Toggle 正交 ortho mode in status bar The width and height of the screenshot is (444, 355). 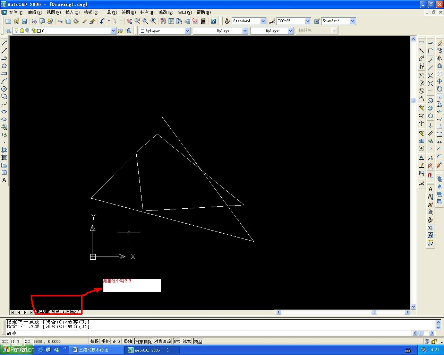(117, 341)
